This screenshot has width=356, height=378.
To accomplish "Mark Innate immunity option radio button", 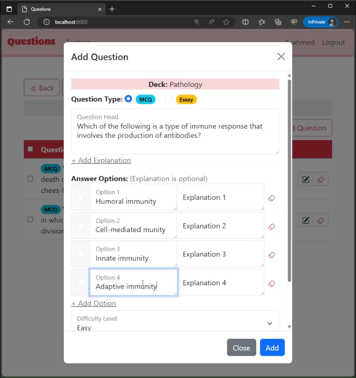I will tap(81, 254).
